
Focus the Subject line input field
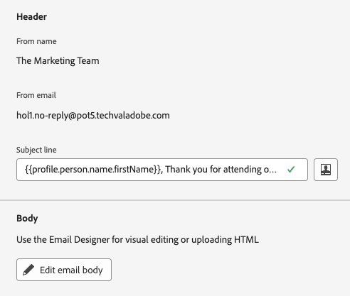coord(162,170)
